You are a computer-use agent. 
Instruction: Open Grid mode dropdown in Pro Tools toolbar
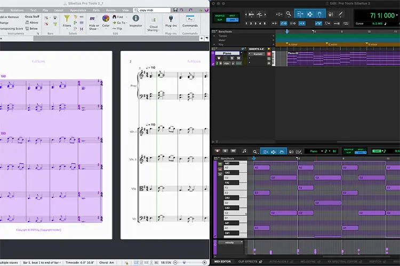tap(237, 20)
